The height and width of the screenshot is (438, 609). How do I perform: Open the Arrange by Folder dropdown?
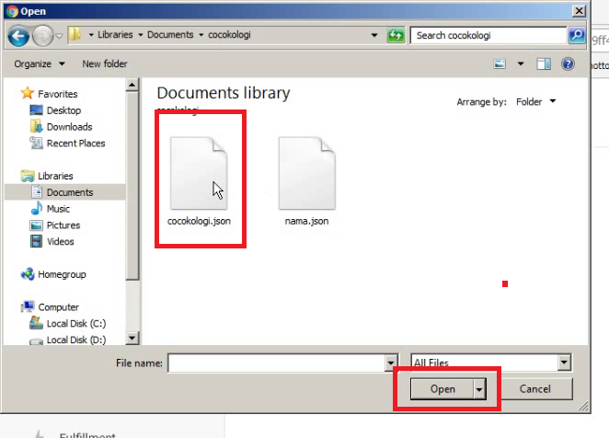535,102
